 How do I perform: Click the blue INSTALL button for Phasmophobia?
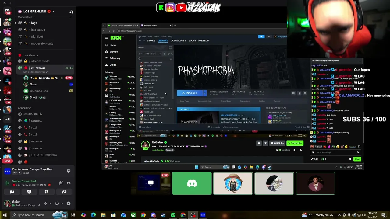coord(190,93)
